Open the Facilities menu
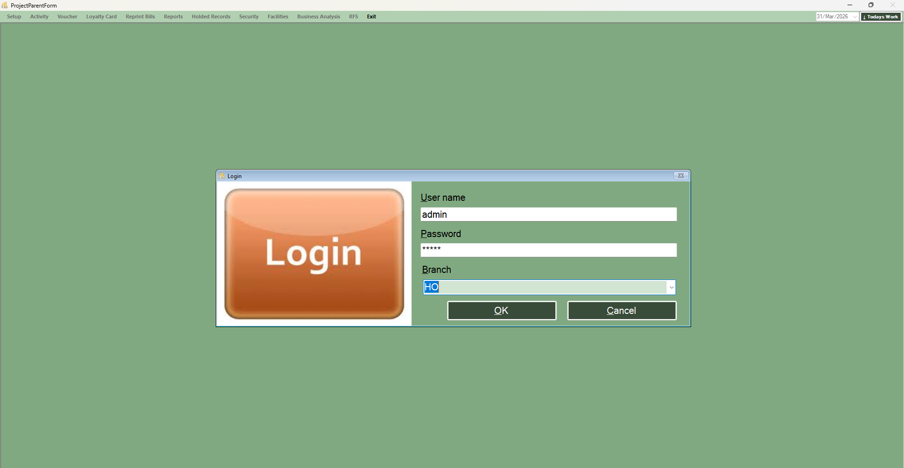This screenshot has height=468, width=904. click(278, 16)
